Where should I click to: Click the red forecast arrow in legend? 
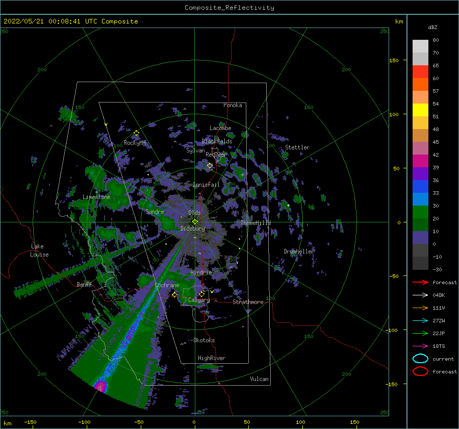(x=420, y=282)
